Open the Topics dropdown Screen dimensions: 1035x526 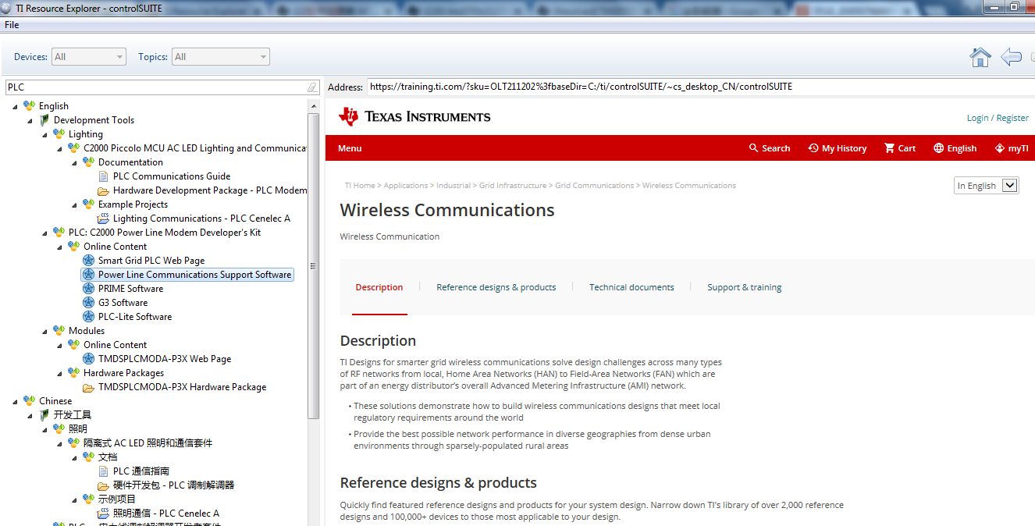[221, 57]
